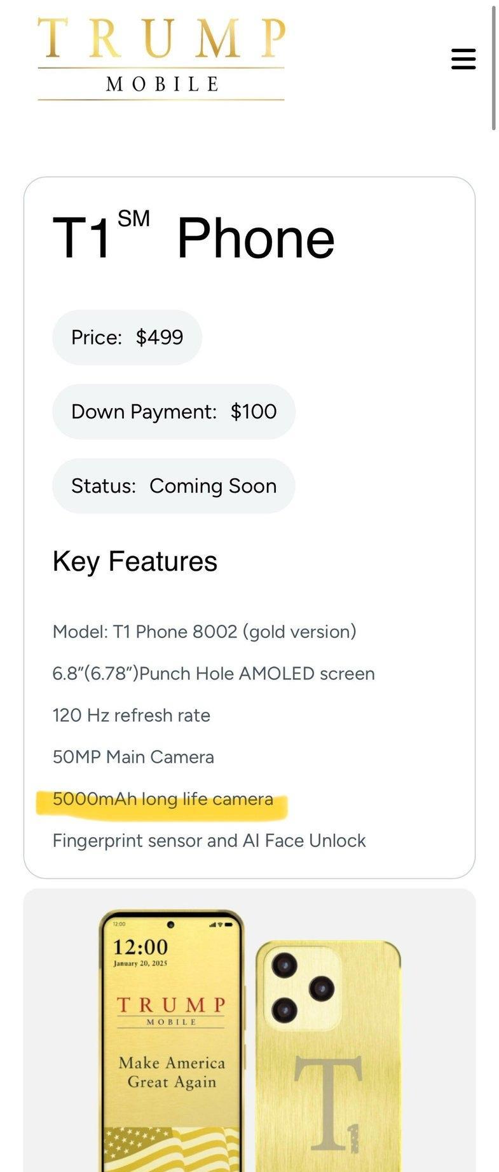499x1172 pixels.
Task: Select the 50MP Main Camera feature
Action: tap(133, 758)
